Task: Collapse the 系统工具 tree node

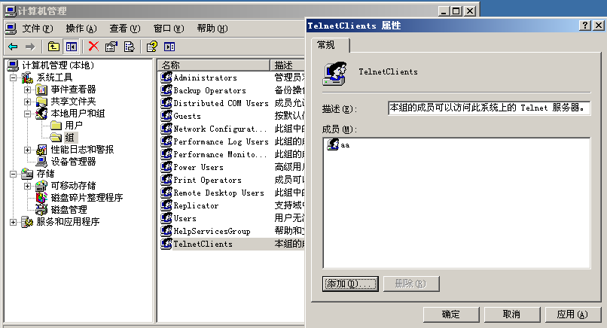Action: [13, 77]
